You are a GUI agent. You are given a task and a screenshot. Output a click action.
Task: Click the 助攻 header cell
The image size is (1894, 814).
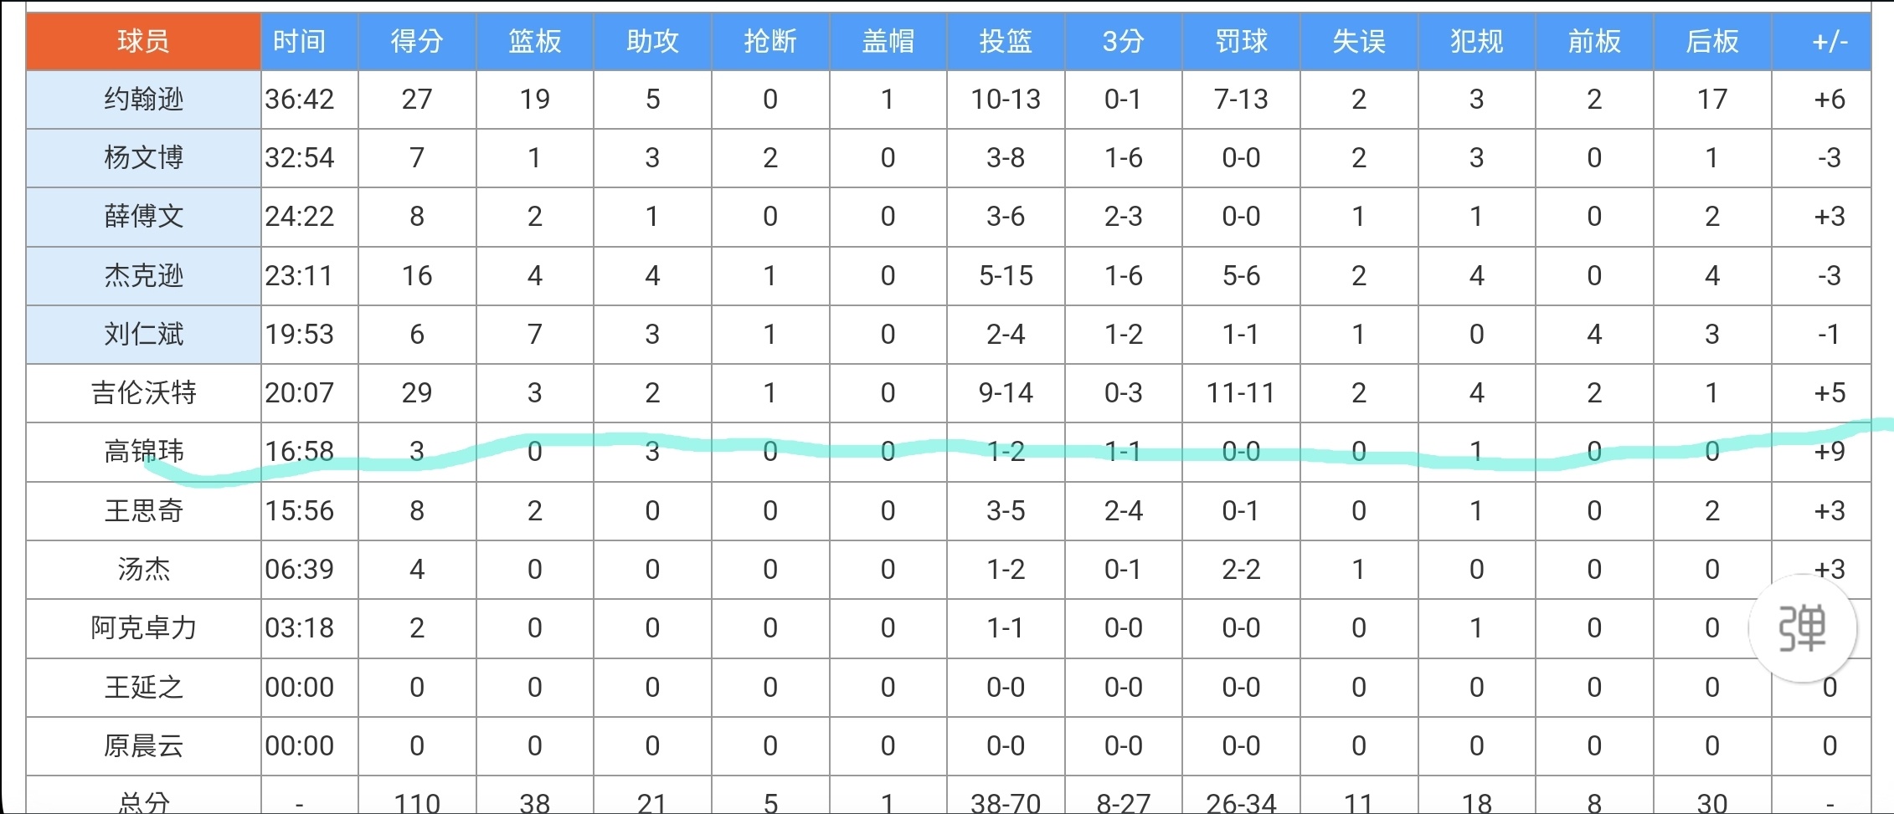(x=652, y=41)
